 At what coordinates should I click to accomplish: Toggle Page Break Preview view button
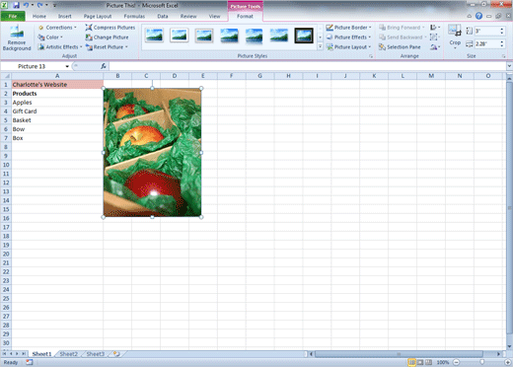point(429,362)
